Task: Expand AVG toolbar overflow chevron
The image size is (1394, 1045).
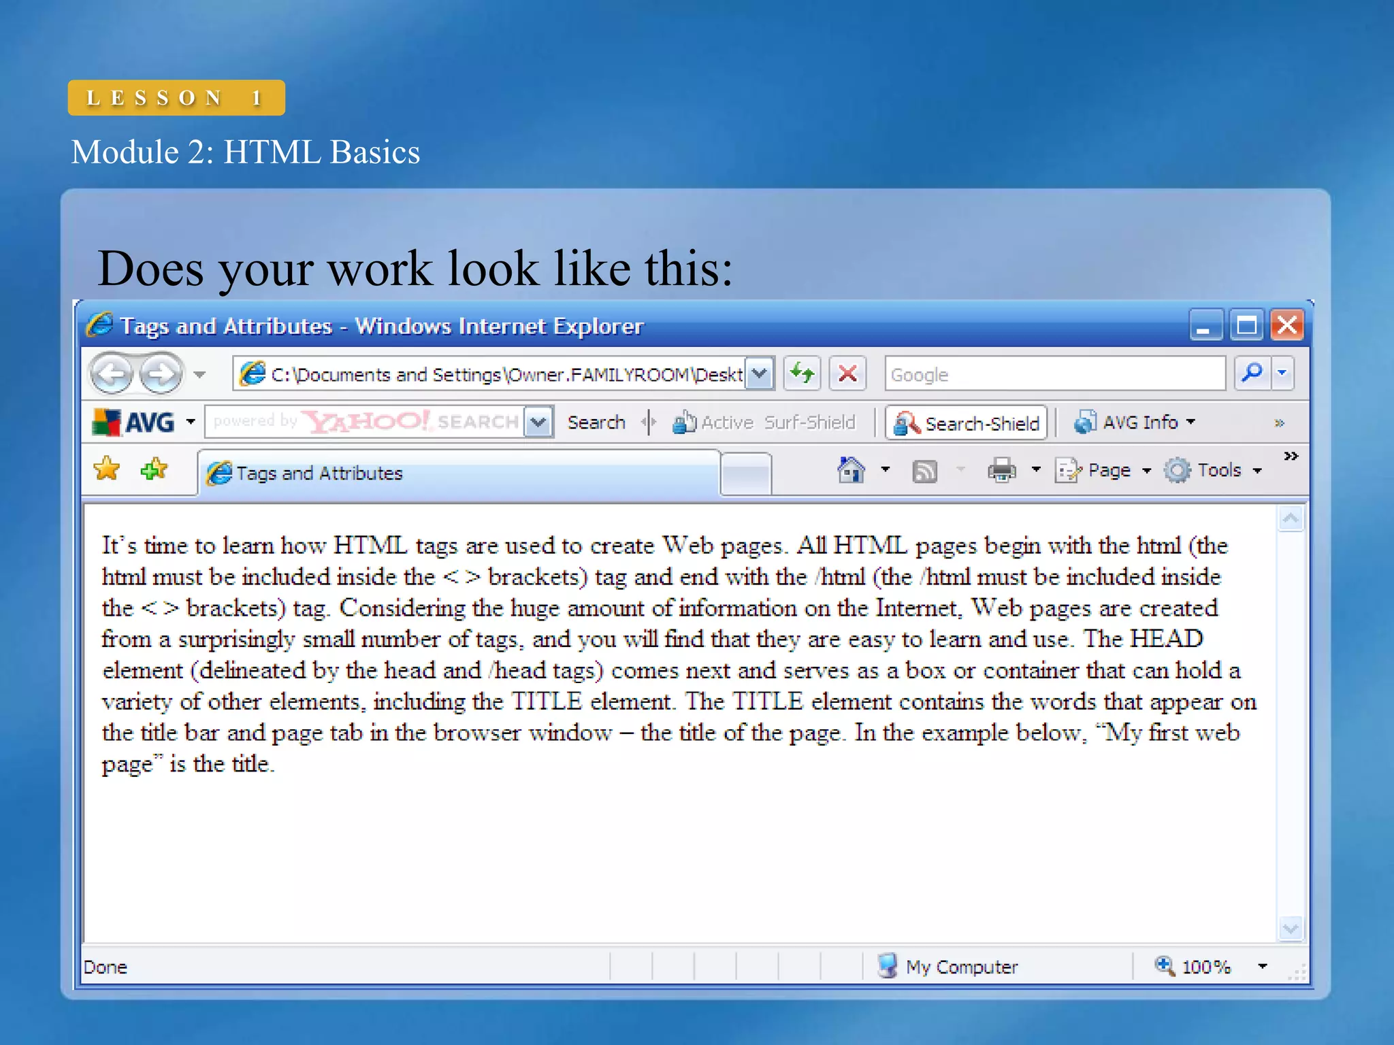Action: pos(1280,423)
